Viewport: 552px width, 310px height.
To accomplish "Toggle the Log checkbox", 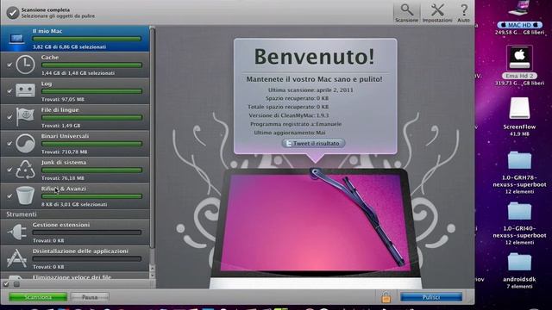I will coord(9,91).
